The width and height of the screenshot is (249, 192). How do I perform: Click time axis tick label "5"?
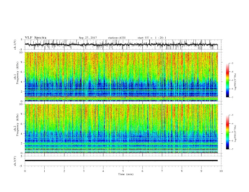coord(123,171)
